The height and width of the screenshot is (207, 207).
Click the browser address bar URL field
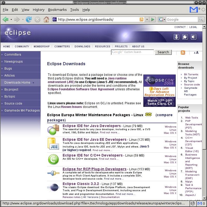(x=98, y=20)
